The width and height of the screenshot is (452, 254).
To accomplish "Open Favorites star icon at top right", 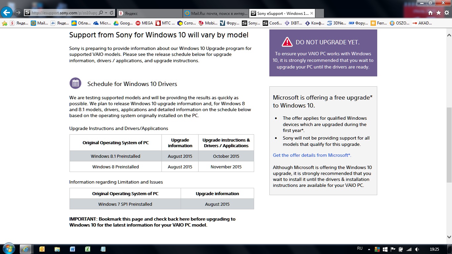I will [x=438, y=13].
